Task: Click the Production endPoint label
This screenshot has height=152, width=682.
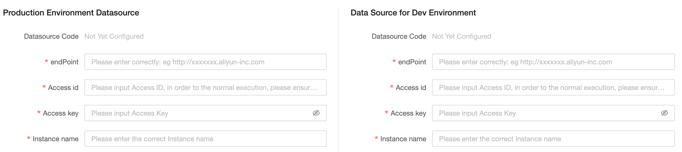Action: click(64, 62)
